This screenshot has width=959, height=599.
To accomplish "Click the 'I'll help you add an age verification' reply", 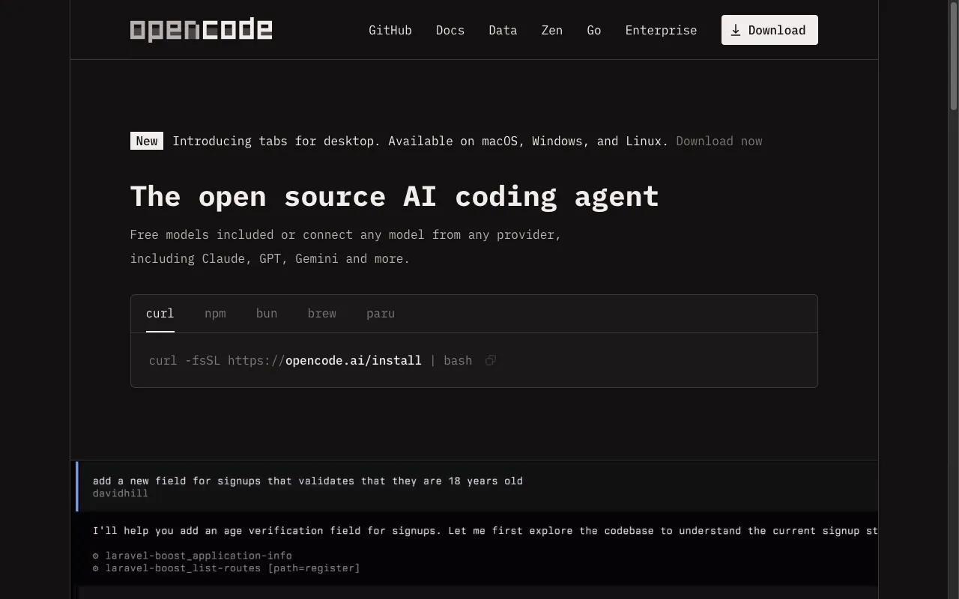I will [x=485, y=531].
